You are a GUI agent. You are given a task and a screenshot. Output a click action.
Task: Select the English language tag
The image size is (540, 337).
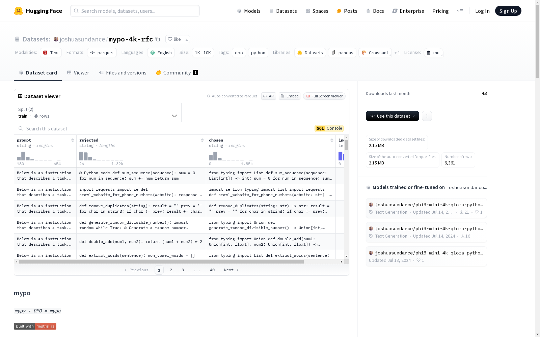click(161, 53)
